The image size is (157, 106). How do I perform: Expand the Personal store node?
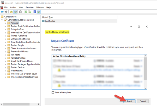tap(5, 23)
